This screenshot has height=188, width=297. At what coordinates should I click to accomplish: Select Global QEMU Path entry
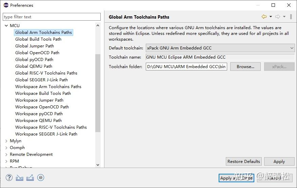(x=34, y=66)
